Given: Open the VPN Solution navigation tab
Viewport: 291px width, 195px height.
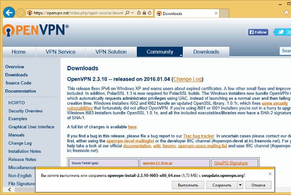Looking at the screenshot, I should click(111, 52).
